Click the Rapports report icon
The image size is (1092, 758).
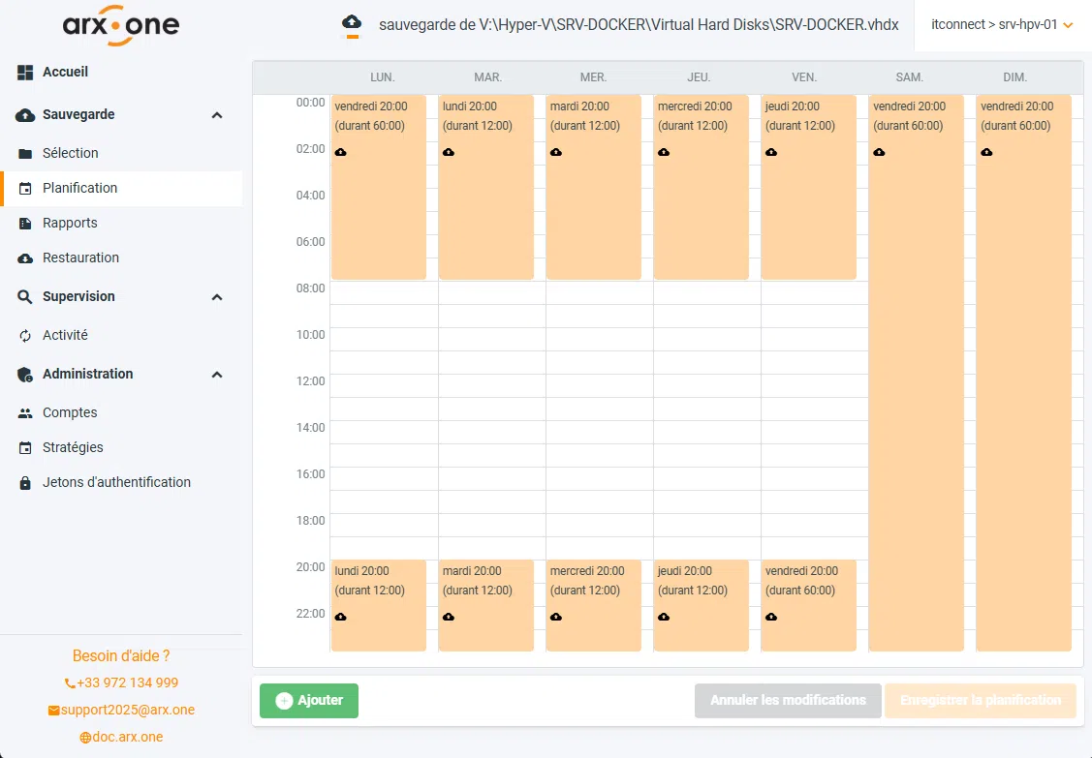[x=24, y=223]
